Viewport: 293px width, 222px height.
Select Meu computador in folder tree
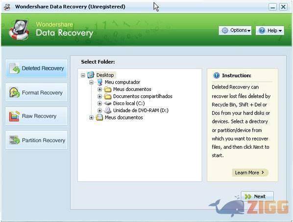coord(122,82)
